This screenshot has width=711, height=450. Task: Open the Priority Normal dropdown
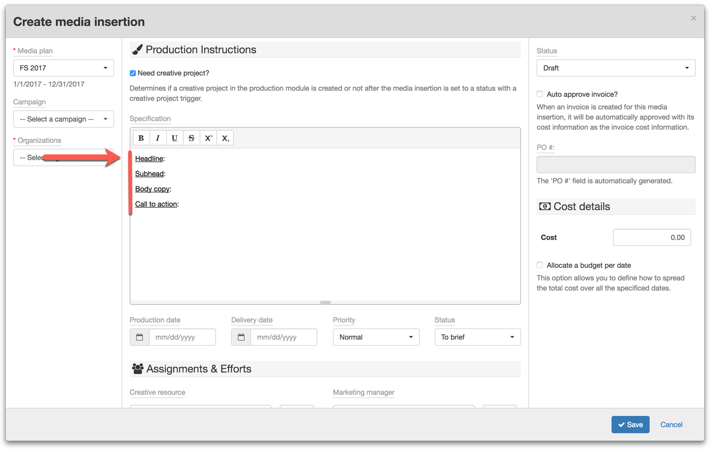click(x=376, y=337)
